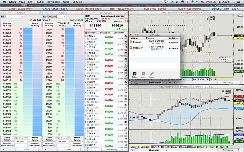Viewport: 244px width, 152px height.
Task: Zoom out SBER chart with minus icon
Action: coord(174,82)
